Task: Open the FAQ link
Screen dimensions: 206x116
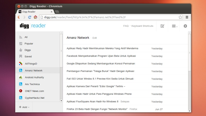Action: coord(126,26)
